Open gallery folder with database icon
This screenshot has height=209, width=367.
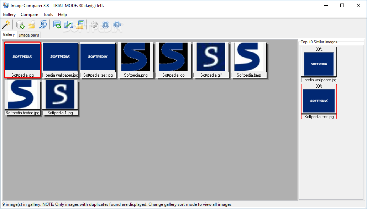click(31, 24)
